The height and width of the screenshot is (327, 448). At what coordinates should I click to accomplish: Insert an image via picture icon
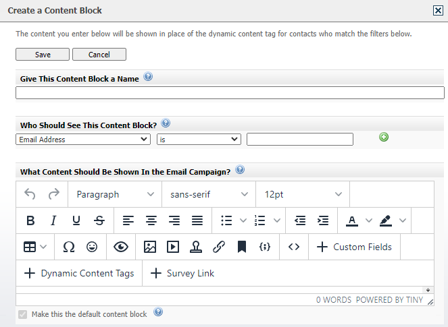click(x=150, y=247)
